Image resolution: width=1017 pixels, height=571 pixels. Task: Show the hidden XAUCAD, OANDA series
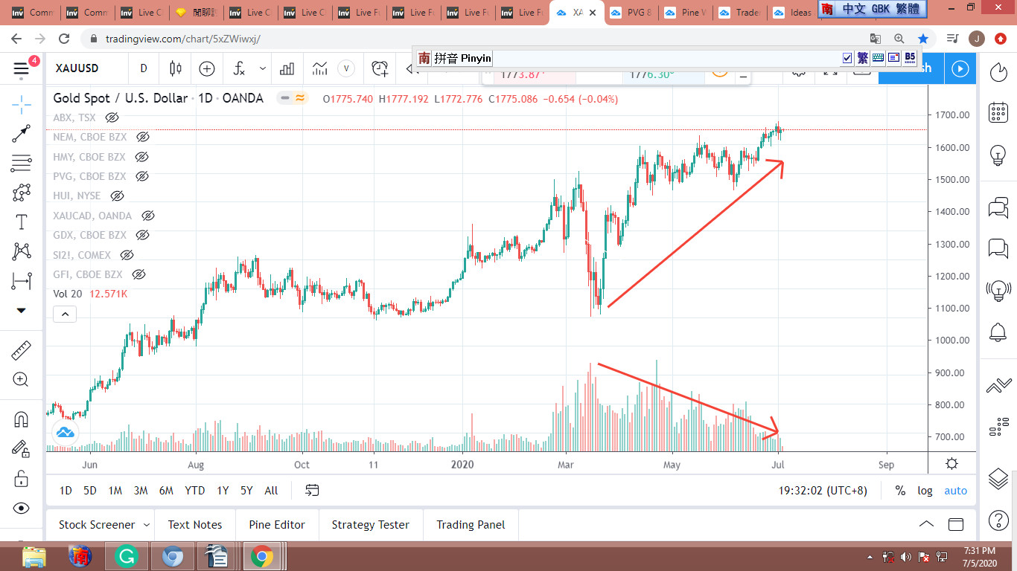(147, 216)
